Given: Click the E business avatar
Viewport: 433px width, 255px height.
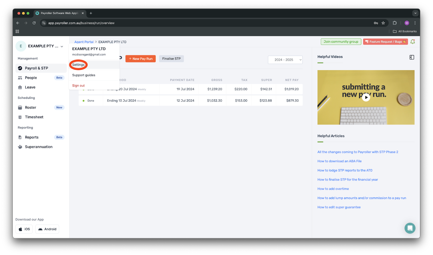Looking at the screenshot, I should coord(21,46).
